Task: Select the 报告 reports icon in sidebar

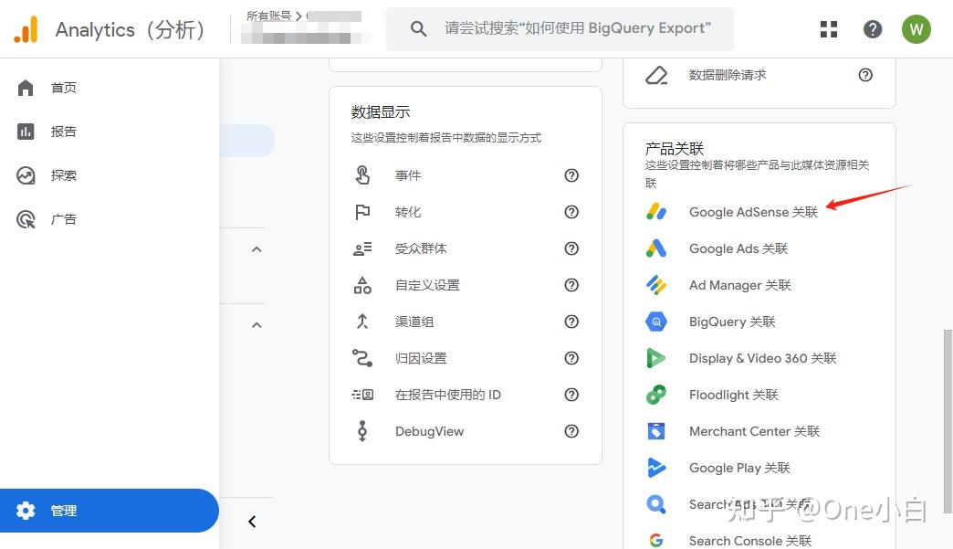Action: [26, 131]
